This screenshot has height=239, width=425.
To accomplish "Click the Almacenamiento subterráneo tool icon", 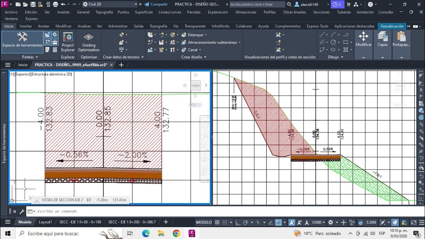I will [184, 42].
